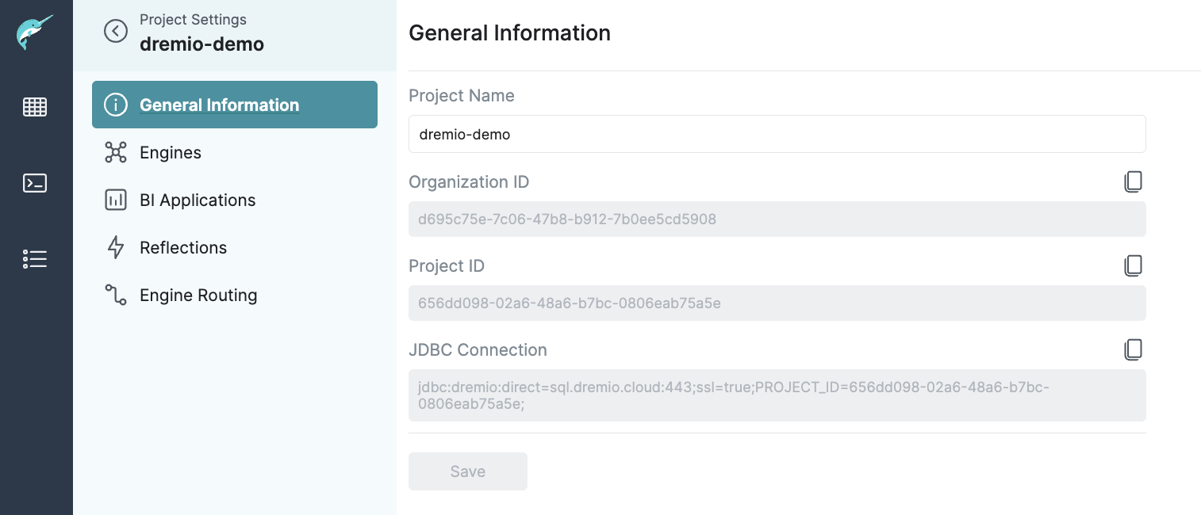Click the Reflections lightning icon

coord(116,247)
